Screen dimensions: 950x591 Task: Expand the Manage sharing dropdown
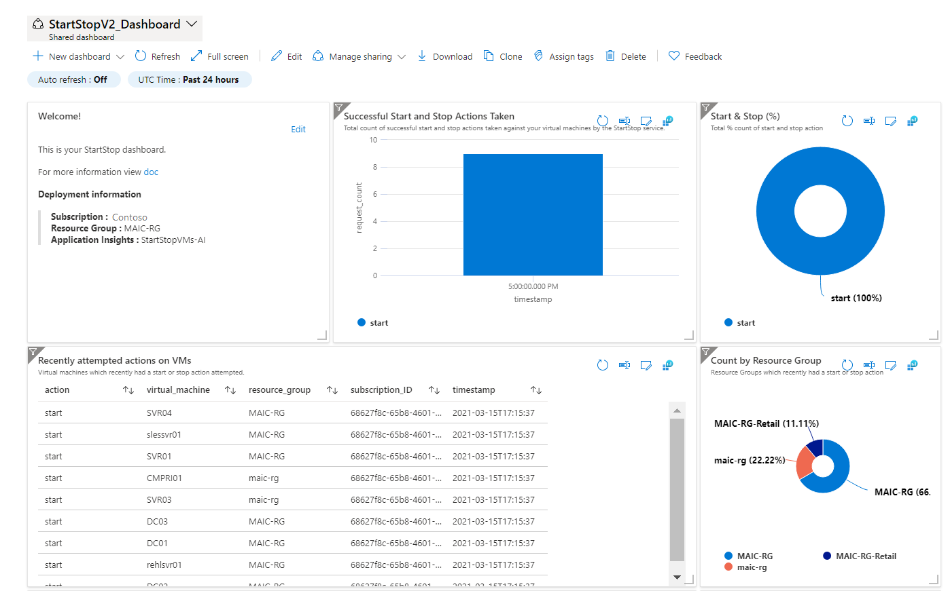[402, 57]
